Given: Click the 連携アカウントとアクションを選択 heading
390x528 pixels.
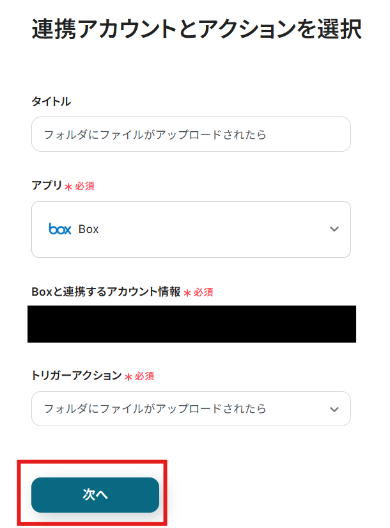Looking at the screenshot, I should coord(196,30).
